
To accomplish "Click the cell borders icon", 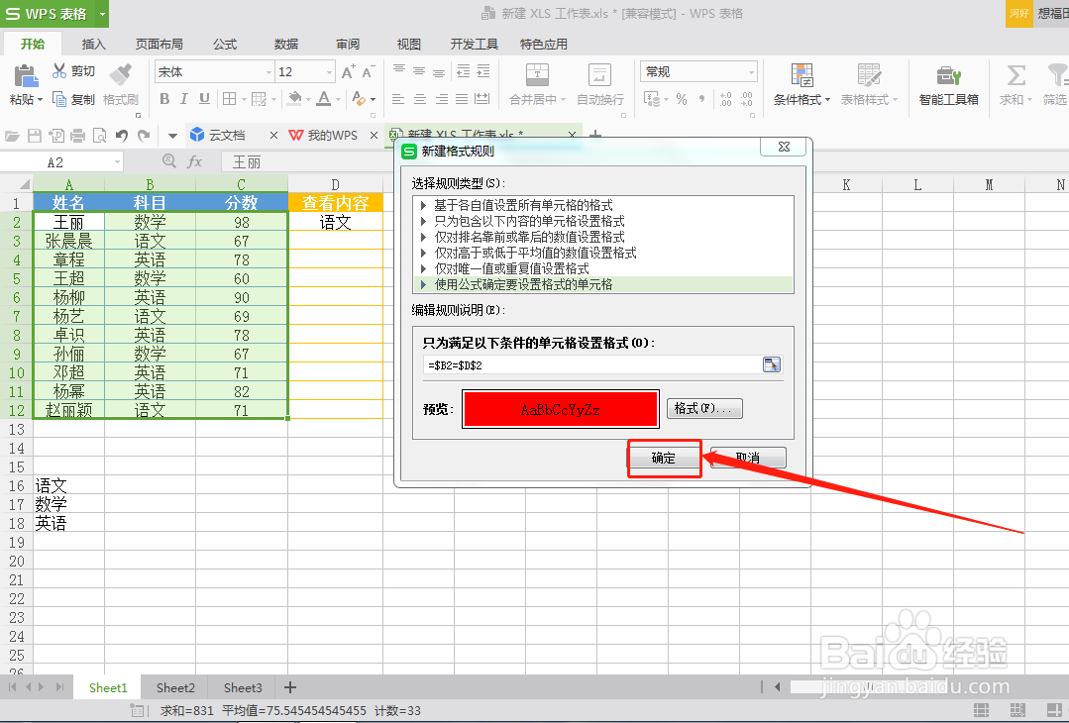I will (x=229, y=99).
